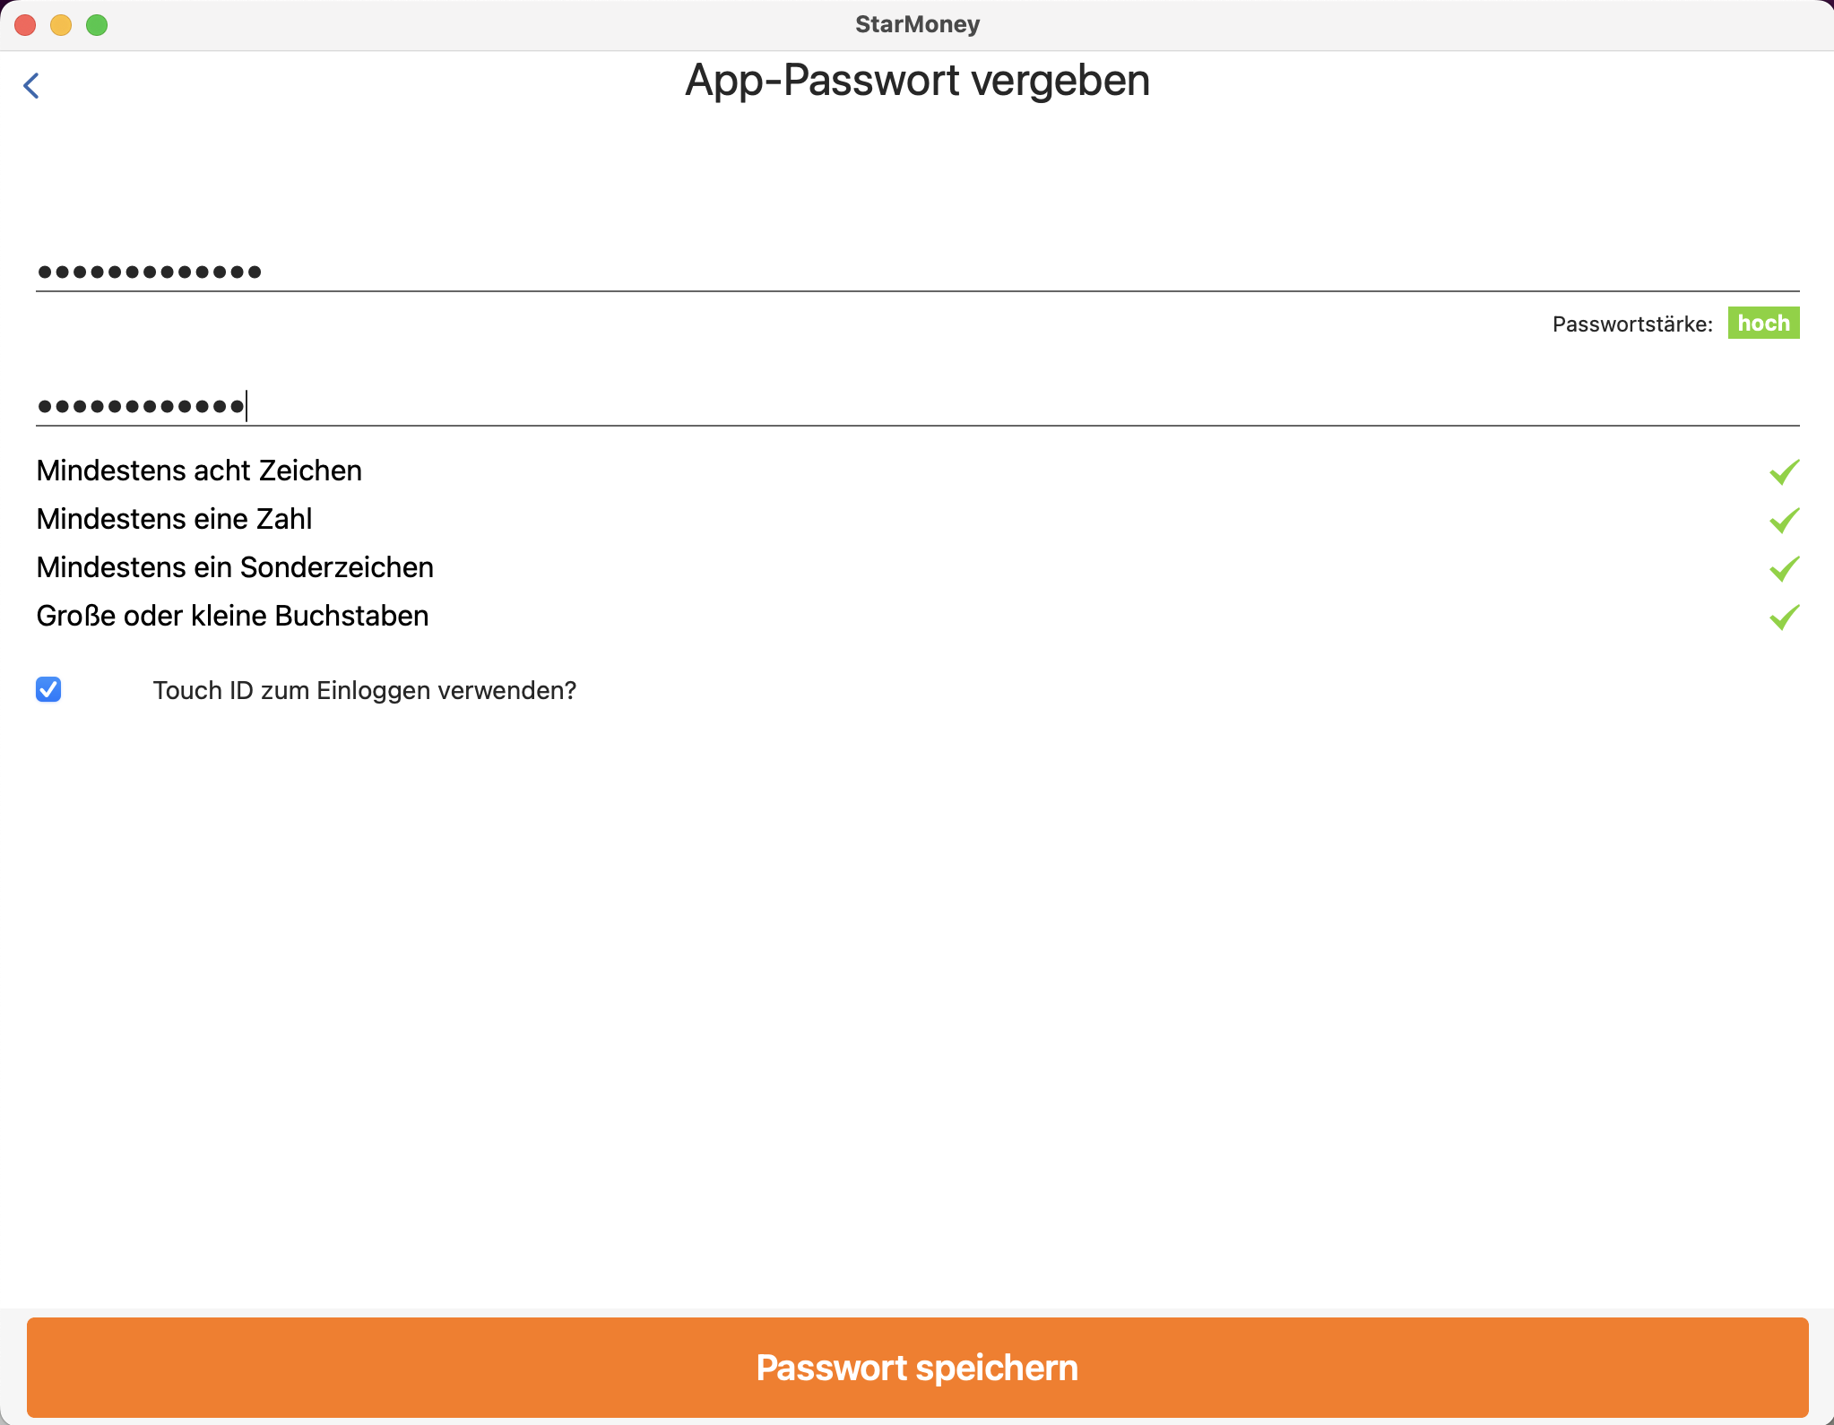The image size is (1834, 1425).
Task: Focus the password confirmation field
Action: (x=916, y=405)
